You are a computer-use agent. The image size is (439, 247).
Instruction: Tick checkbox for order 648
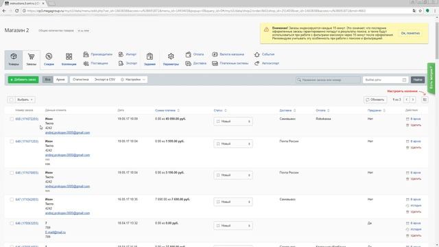tap(12, 173)
